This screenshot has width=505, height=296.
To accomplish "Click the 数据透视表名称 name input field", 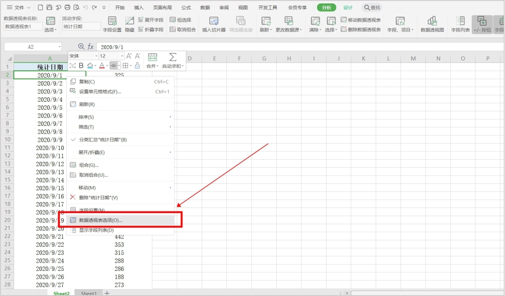I will [x=23, y=27].
